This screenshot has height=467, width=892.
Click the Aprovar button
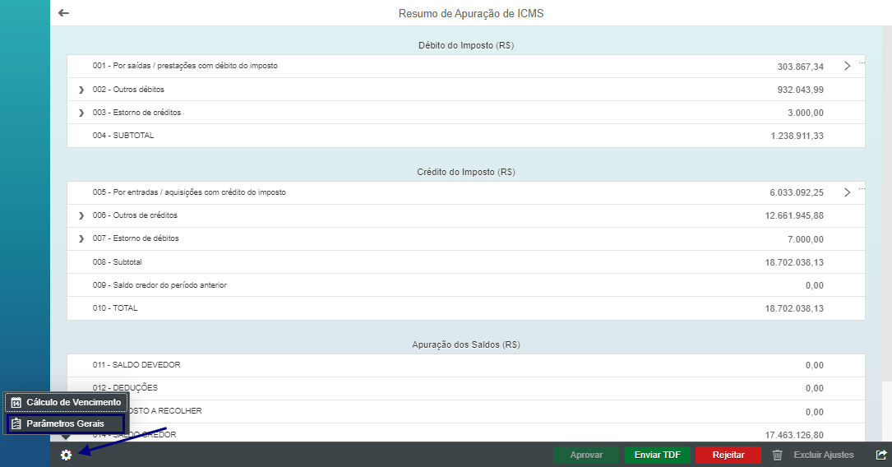586,455
